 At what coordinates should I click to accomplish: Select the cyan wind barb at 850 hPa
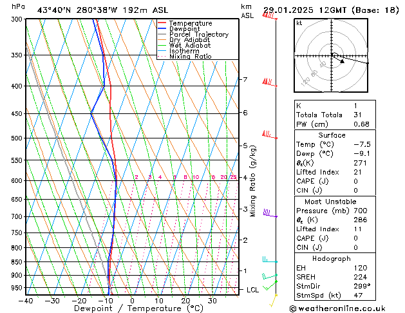(269, 260)
